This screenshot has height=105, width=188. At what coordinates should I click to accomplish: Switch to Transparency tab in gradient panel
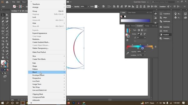click(147, 26)
